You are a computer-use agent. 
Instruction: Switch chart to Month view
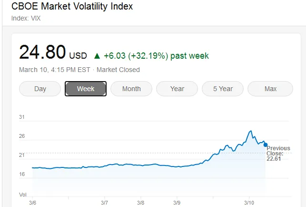point(131,89)
